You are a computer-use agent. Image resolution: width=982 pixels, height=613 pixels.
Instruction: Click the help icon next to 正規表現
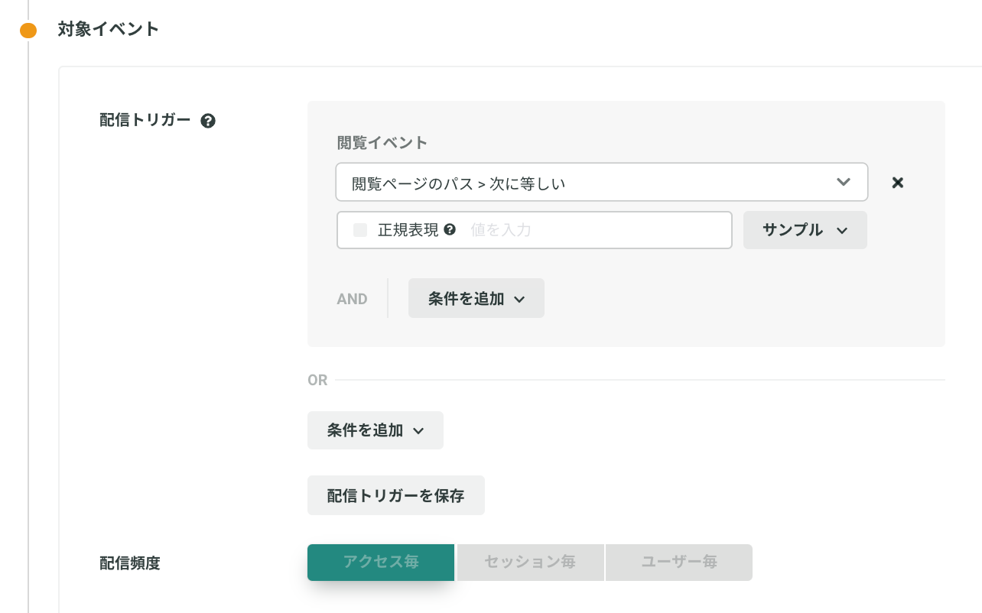click(x=450, y=229)
